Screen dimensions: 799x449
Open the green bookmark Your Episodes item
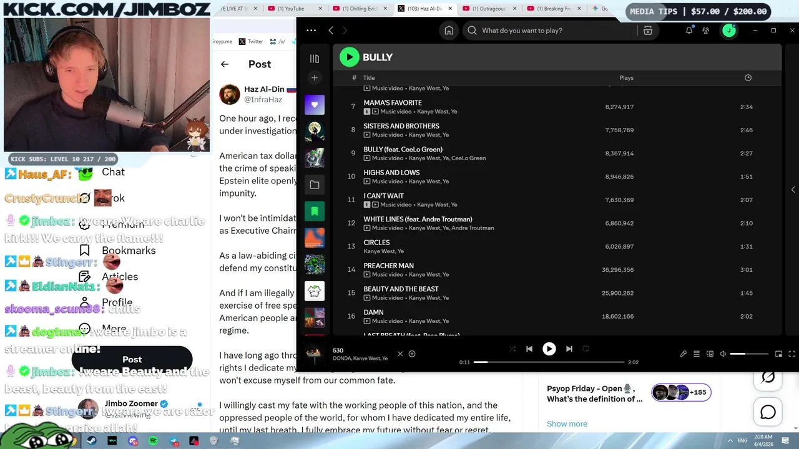(x=315, y=211)
